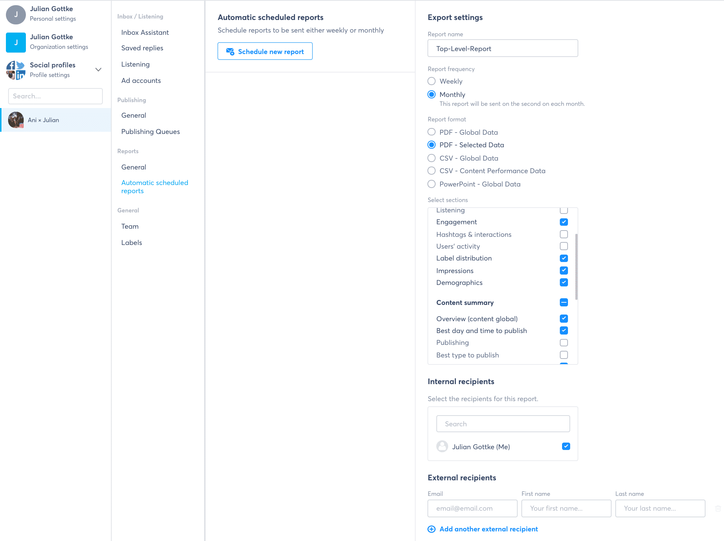The width and height of the screenshot is (724, 541).
Task: Click Add another external recipient link
Action: tap(488, 529)
